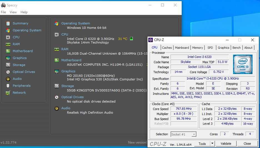Image resolution: width=260 pixels, height=148 pixels.
Task: Click the monitor icon beside Graphics heading in summary
Action: click(x=57, y=72)
